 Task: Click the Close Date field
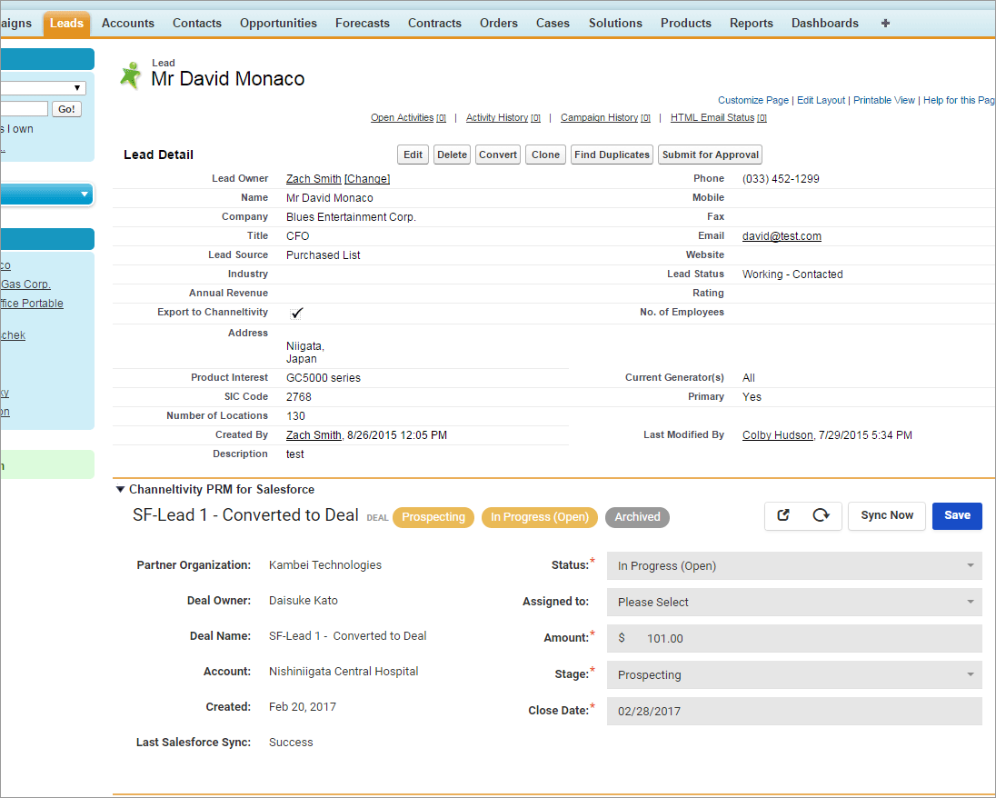[x=794, y=711]
